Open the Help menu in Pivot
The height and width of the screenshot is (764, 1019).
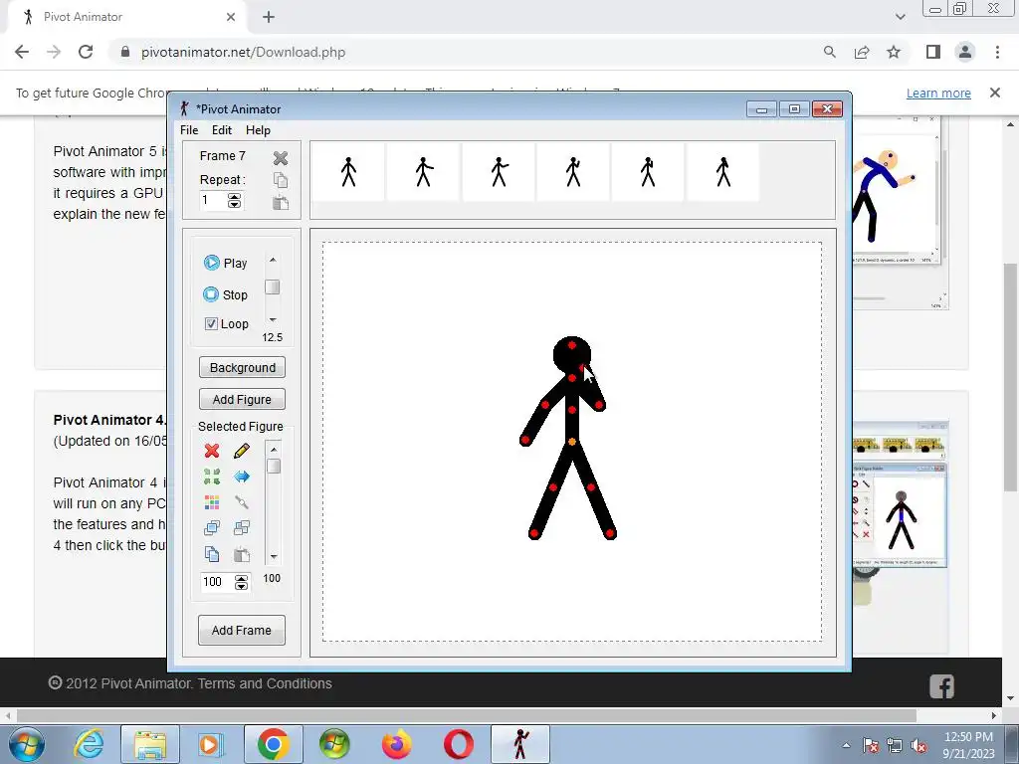click(258, 130)
